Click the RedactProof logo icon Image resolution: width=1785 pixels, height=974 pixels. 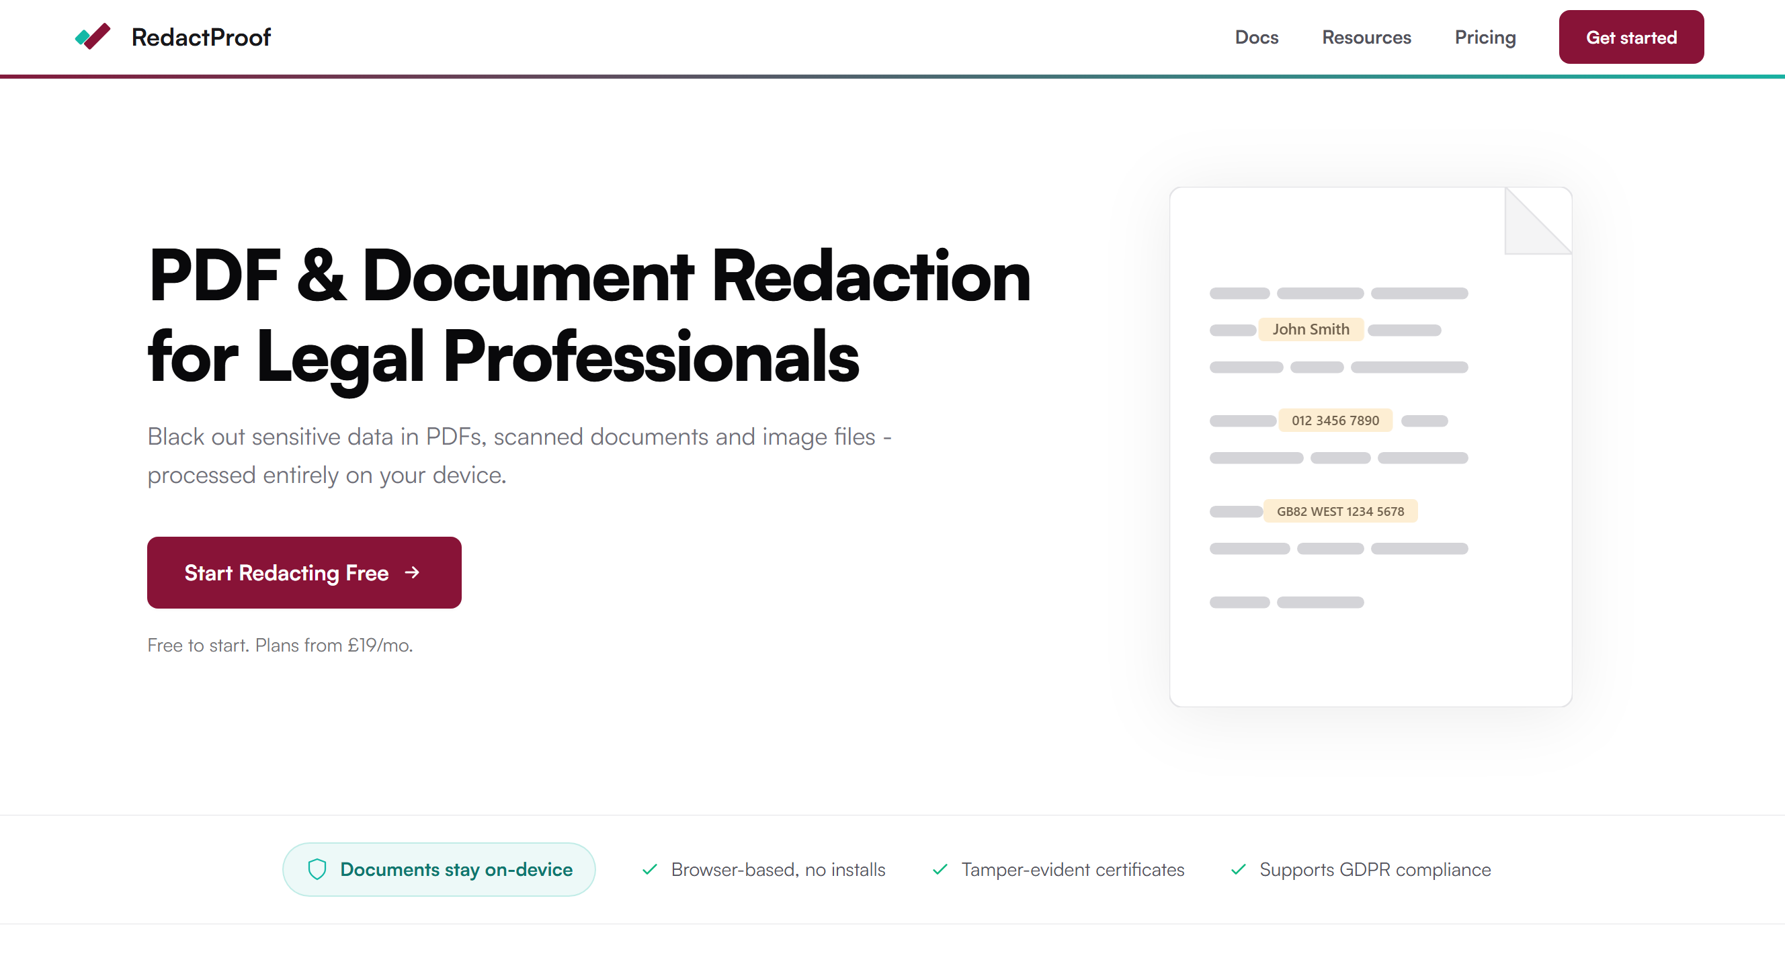click(x=93, y=37)
